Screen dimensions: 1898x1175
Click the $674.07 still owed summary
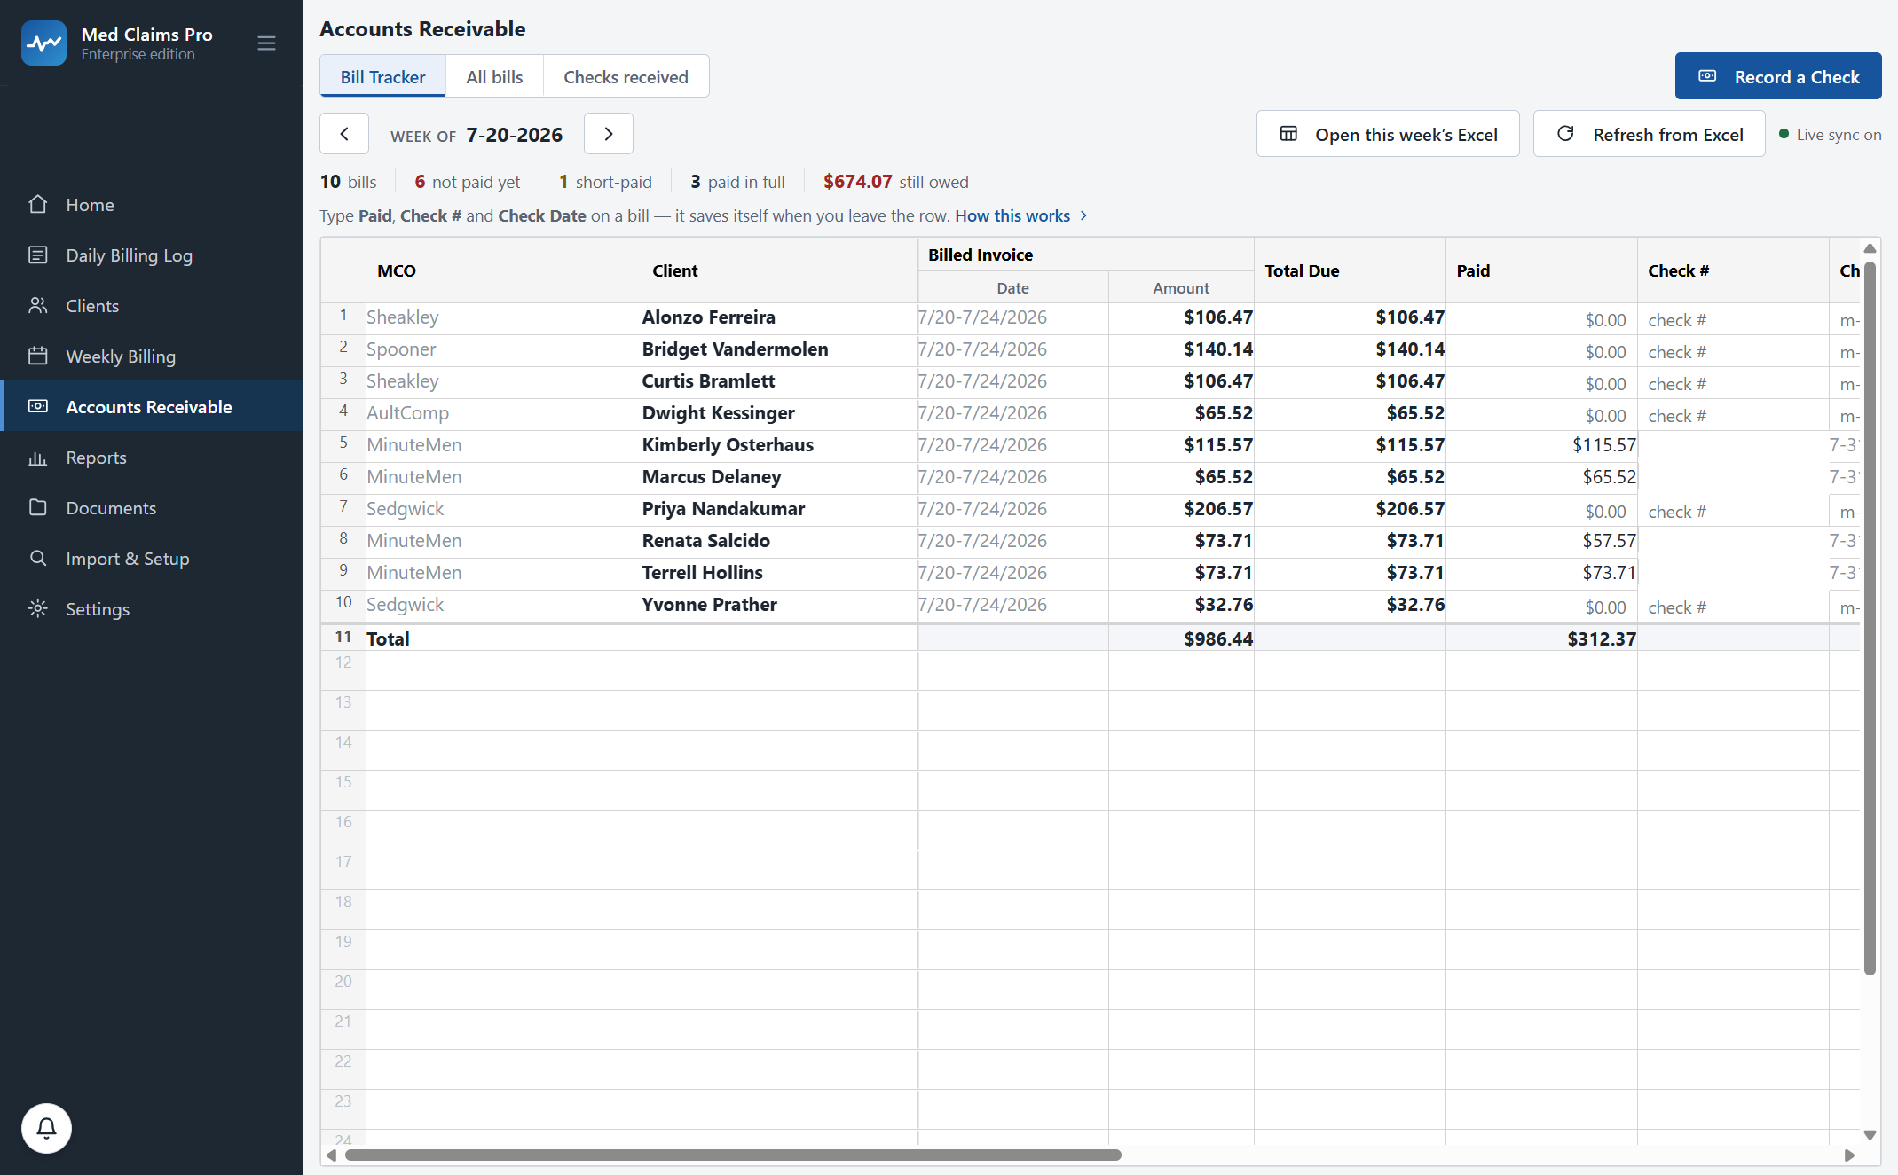coord(895,182)
